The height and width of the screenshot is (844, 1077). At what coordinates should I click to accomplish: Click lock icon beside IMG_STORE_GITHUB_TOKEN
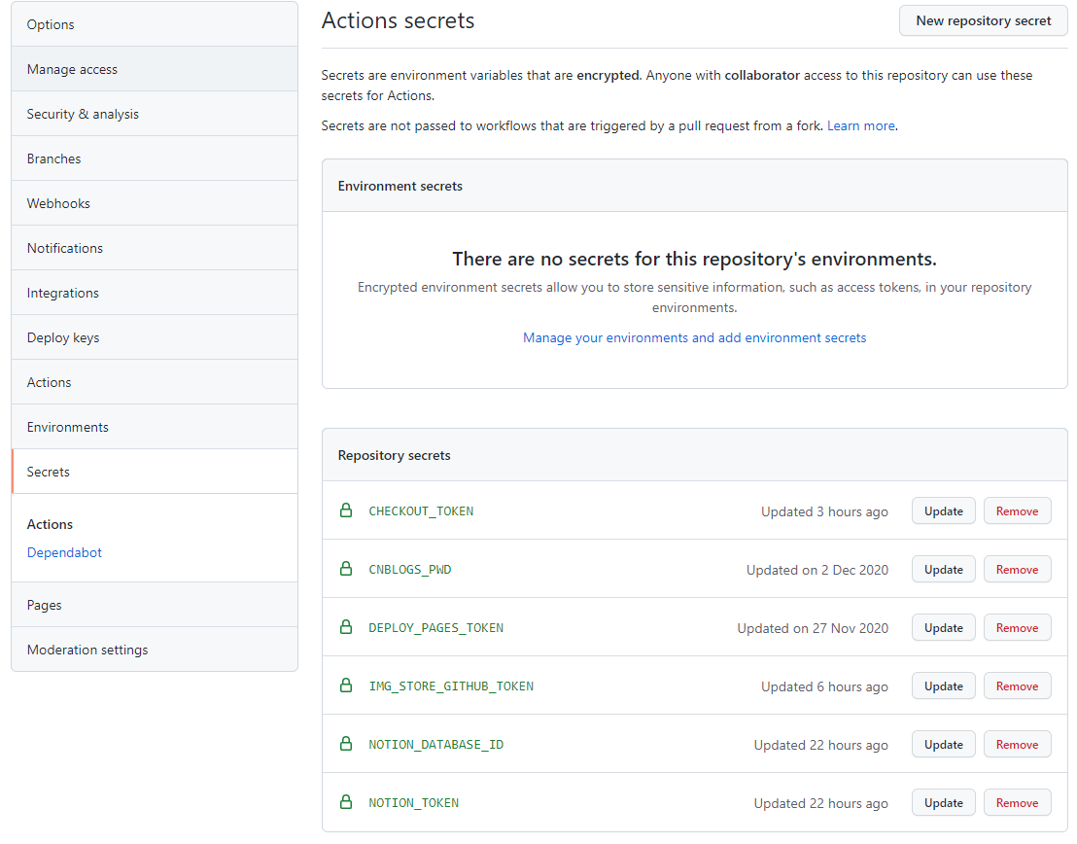[345, 686]
